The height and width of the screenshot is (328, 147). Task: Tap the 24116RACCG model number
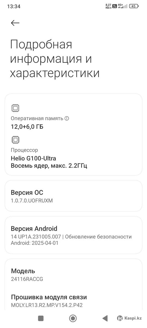point(27,279)
